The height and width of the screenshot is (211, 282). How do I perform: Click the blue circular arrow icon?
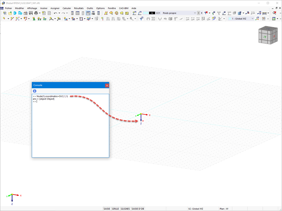click(x=15, y=13)
